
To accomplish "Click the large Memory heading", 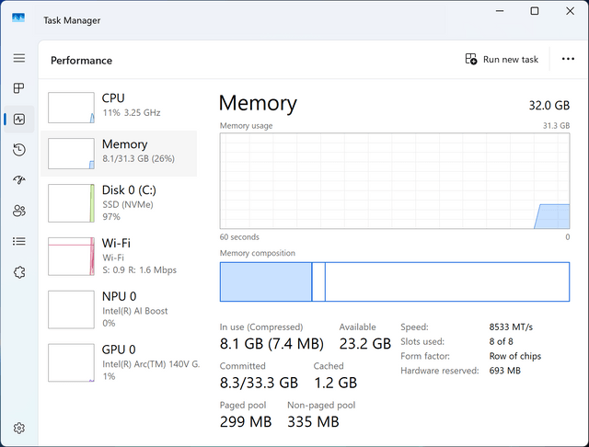I will click(258, 103).
